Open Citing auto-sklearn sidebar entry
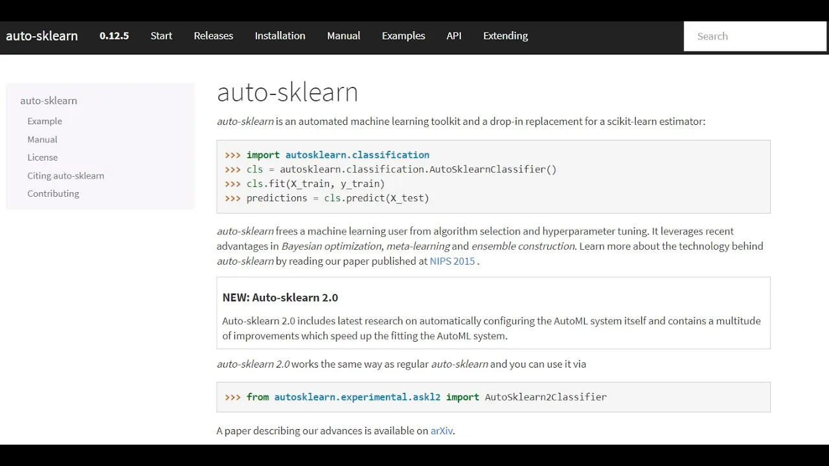829x466 pixels. (x=65, y=175)
